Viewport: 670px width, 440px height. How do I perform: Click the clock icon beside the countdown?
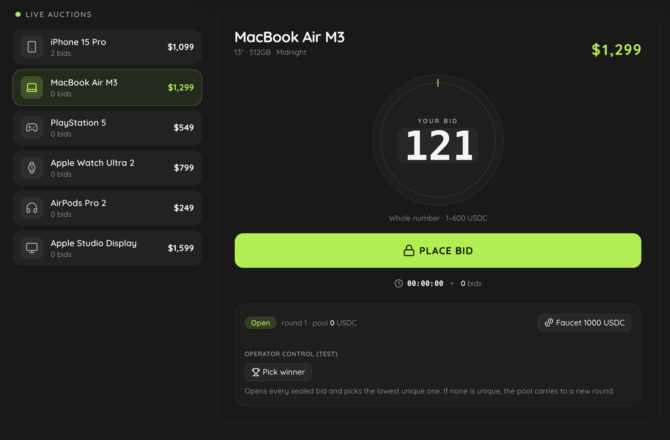coord(399,283)
